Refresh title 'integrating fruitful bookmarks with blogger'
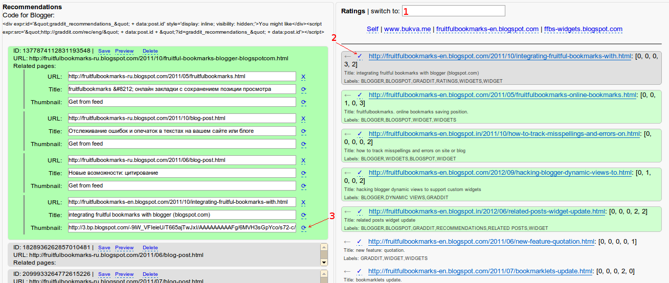Screen dimensions: 669x283 [303, 215]
